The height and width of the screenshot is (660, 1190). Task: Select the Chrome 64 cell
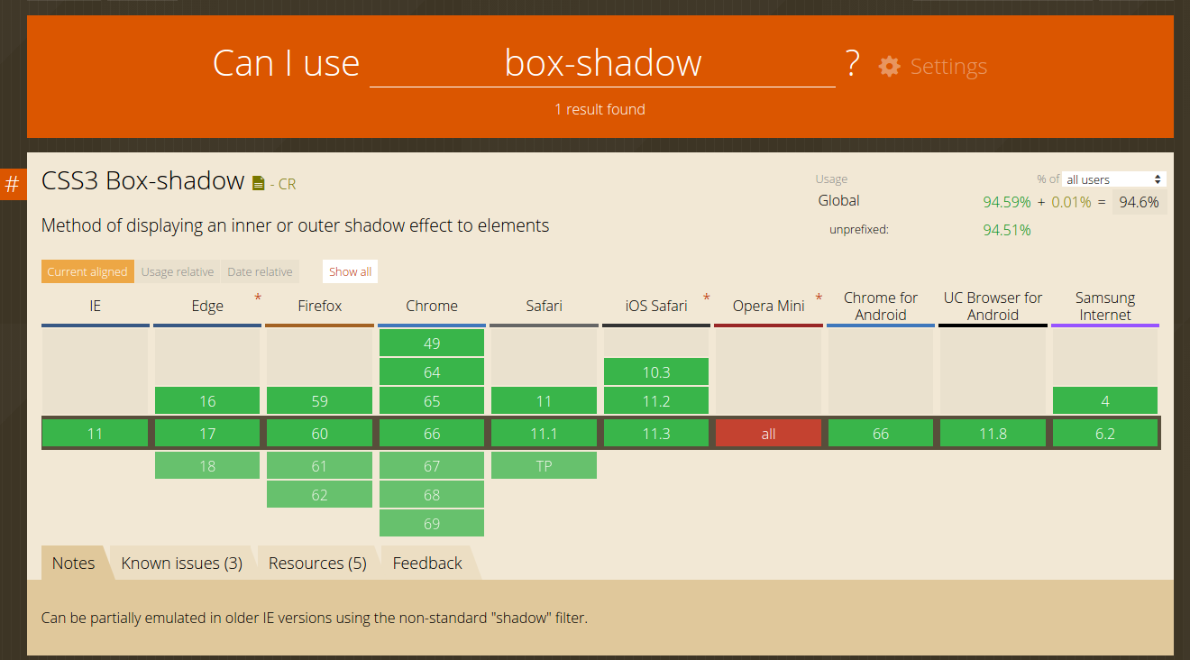[432, 372]
